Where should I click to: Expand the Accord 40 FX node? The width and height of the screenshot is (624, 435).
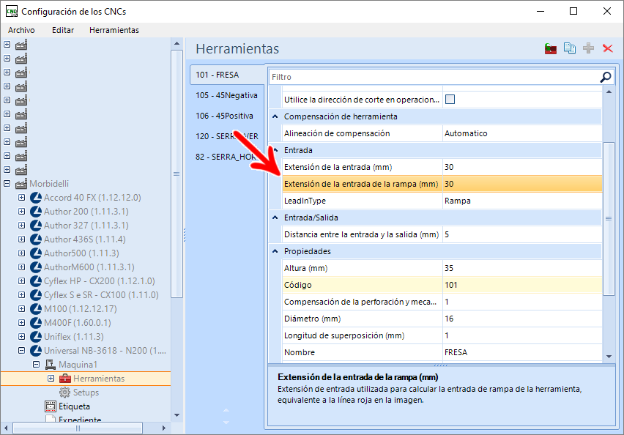point(21,198)
